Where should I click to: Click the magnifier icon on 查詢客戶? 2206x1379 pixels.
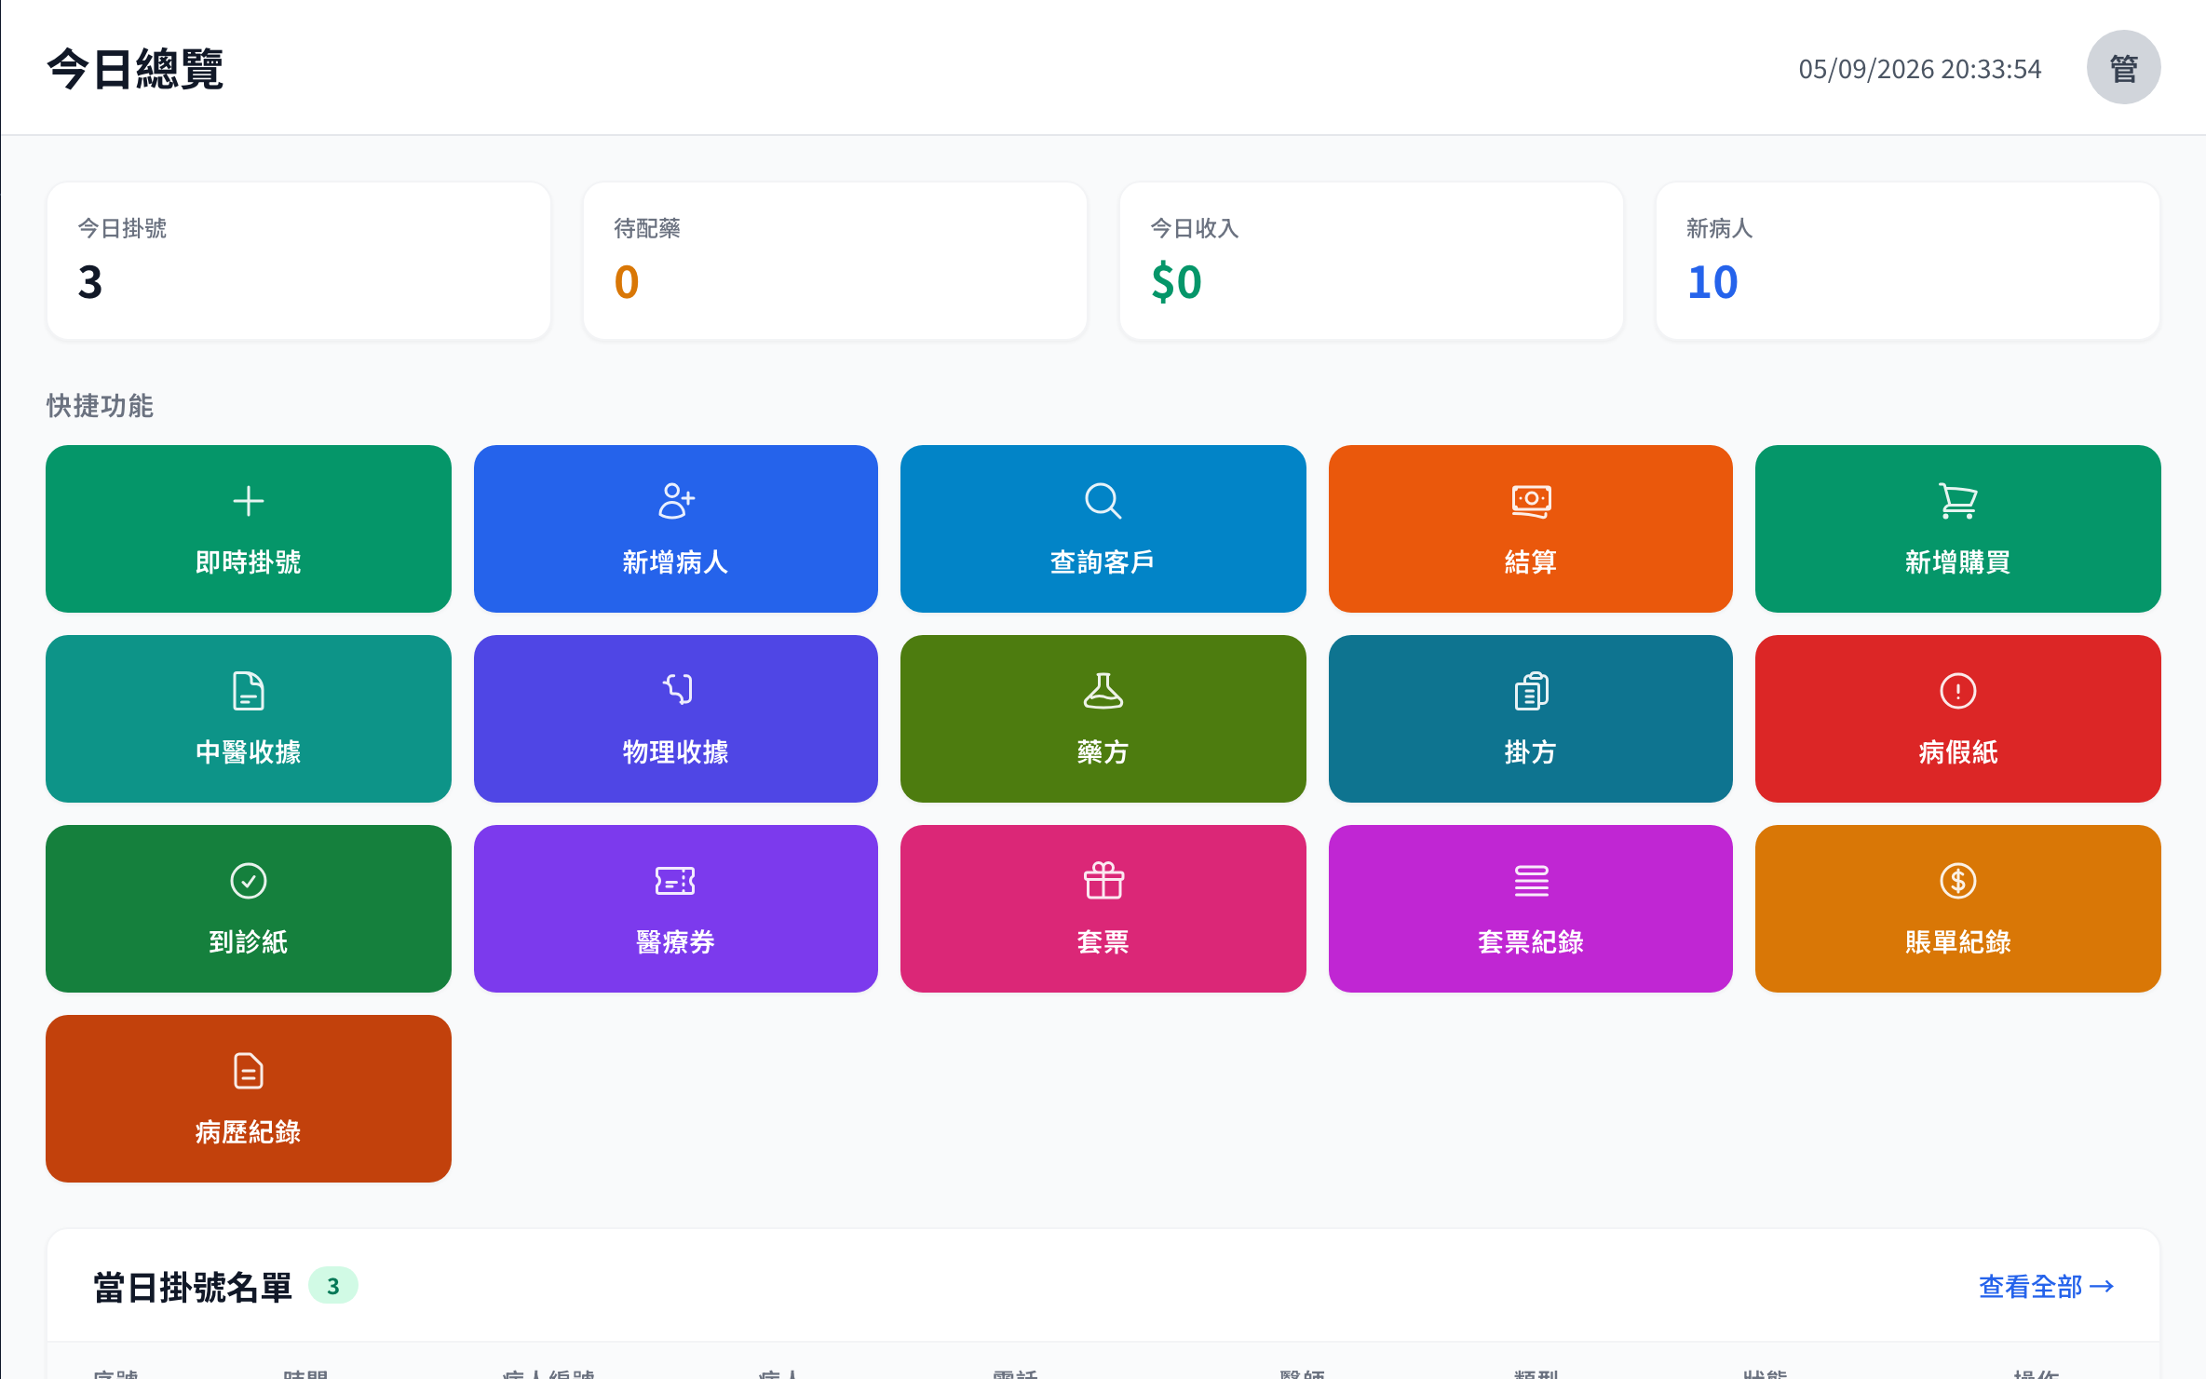coord(1103,501)
